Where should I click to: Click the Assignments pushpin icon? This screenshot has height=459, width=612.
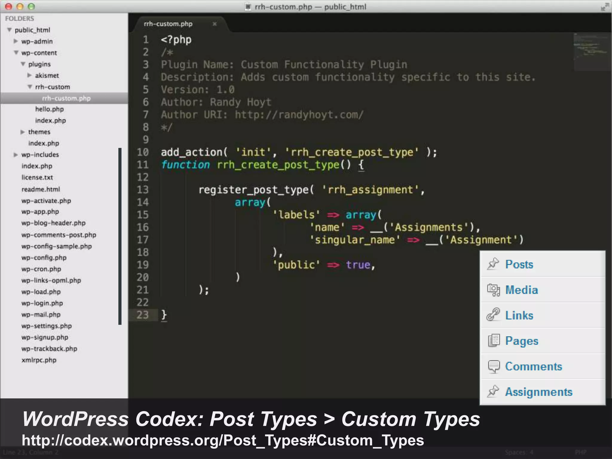(x=493, y=391)
